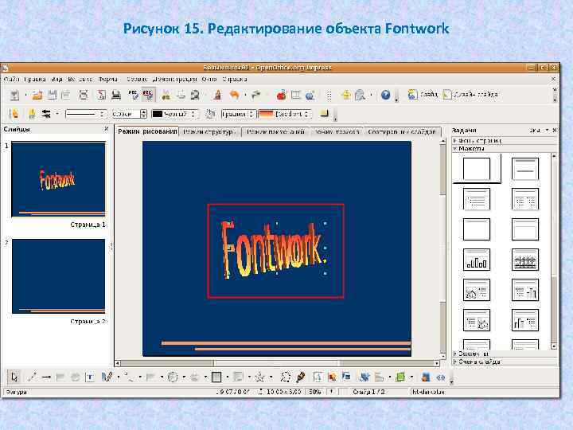Select the Curve tool
Screen dimensions: 573x430
[107, 377]
